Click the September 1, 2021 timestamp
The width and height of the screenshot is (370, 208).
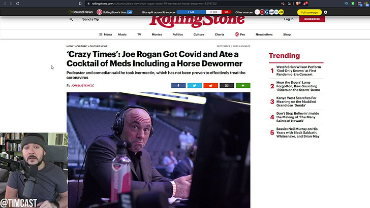click(233, 46)
